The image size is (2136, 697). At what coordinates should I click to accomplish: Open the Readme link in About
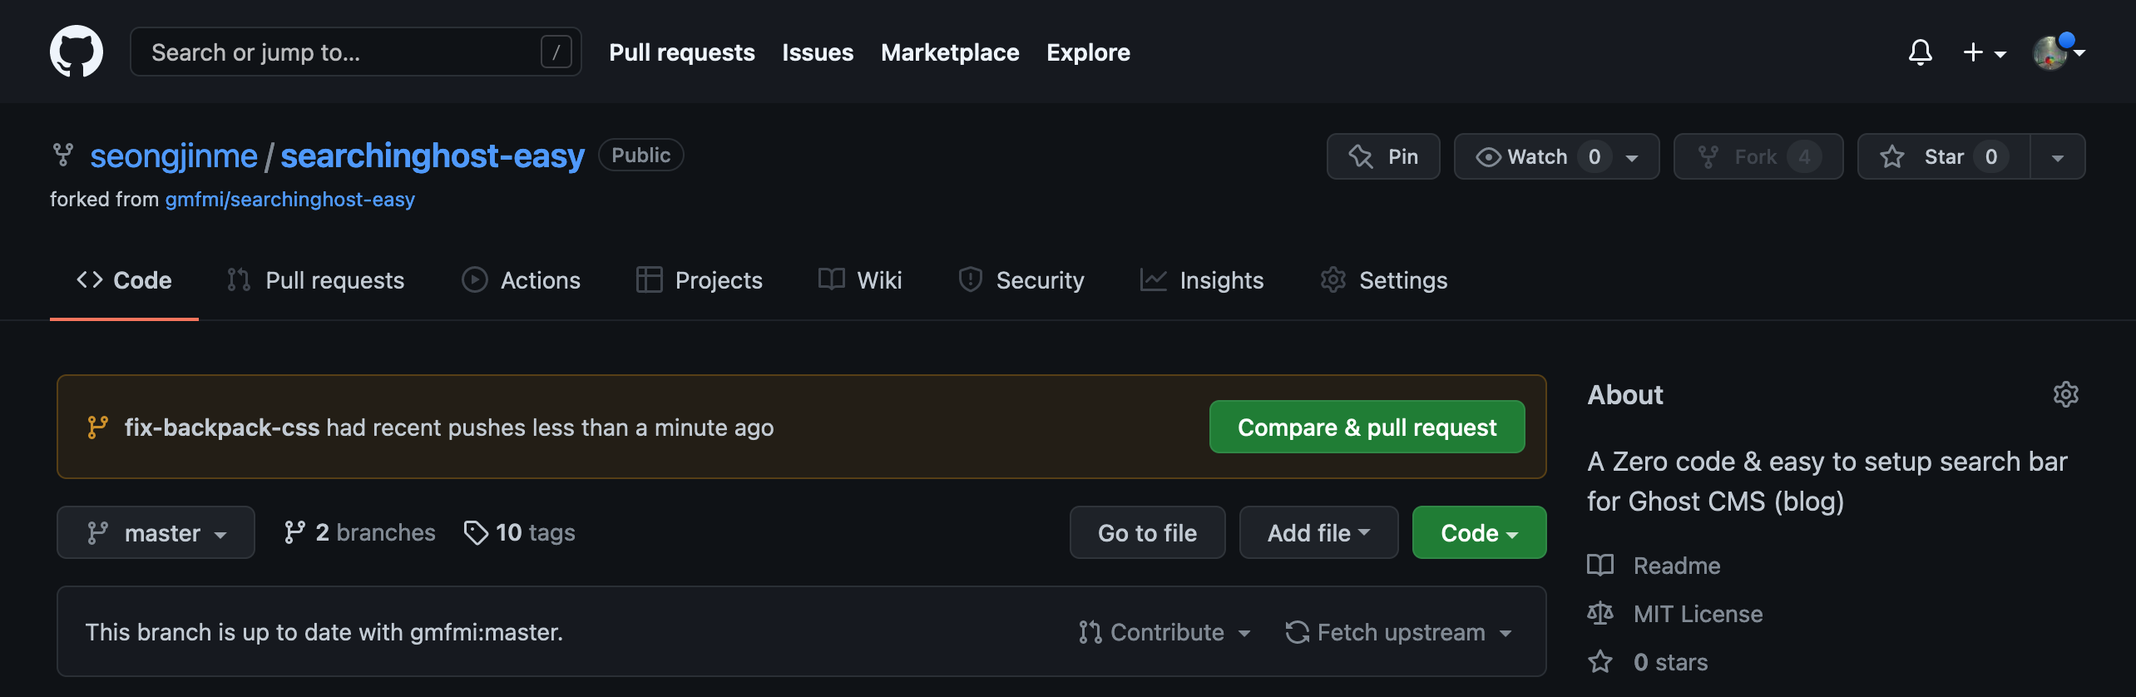[1654, 566]
